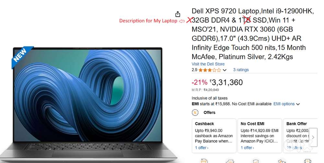This screenshot has height=163, width=324.
Task: Click the first icon in the bottom feature row
Action: 204,161
